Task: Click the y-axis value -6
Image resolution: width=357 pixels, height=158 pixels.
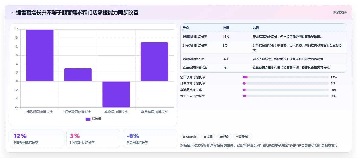Action: pyautogui.click(x=16, y=107)
